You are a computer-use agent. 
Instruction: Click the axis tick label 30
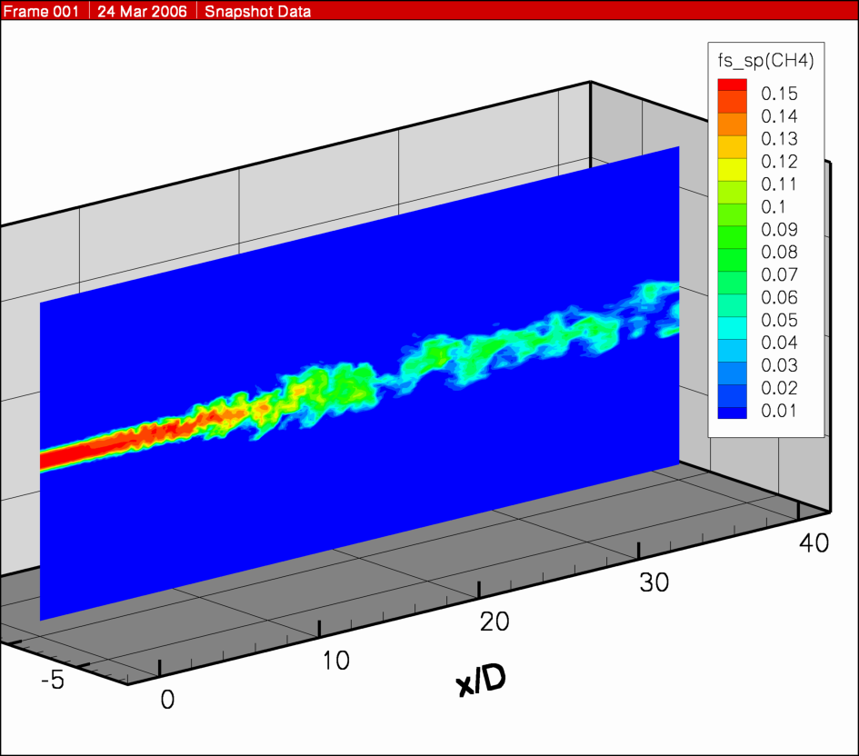coord(653,582)
